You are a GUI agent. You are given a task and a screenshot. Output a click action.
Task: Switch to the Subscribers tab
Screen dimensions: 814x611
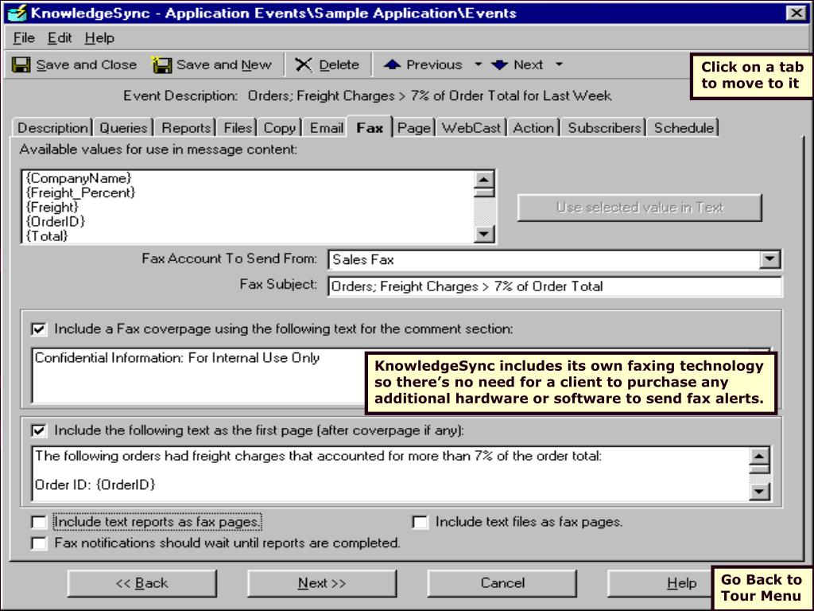coord(604,128)
